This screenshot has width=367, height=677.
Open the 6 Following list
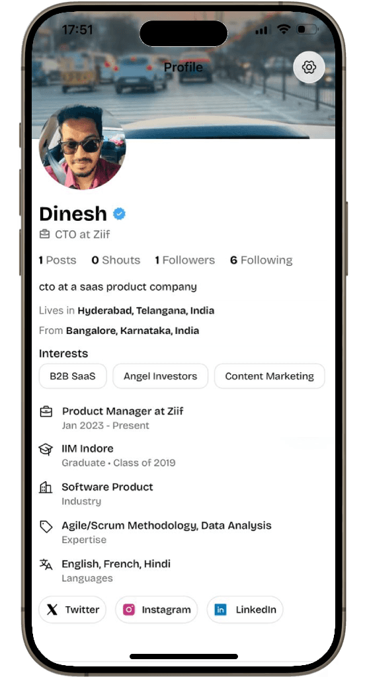point(261,260)
